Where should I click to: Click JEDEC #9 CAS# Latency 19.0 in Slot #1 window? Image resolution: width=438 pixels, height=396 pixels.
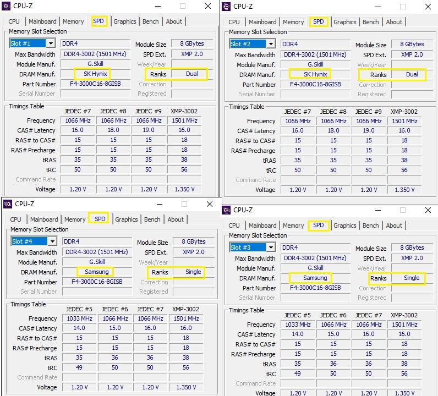[x=149, y=130]
